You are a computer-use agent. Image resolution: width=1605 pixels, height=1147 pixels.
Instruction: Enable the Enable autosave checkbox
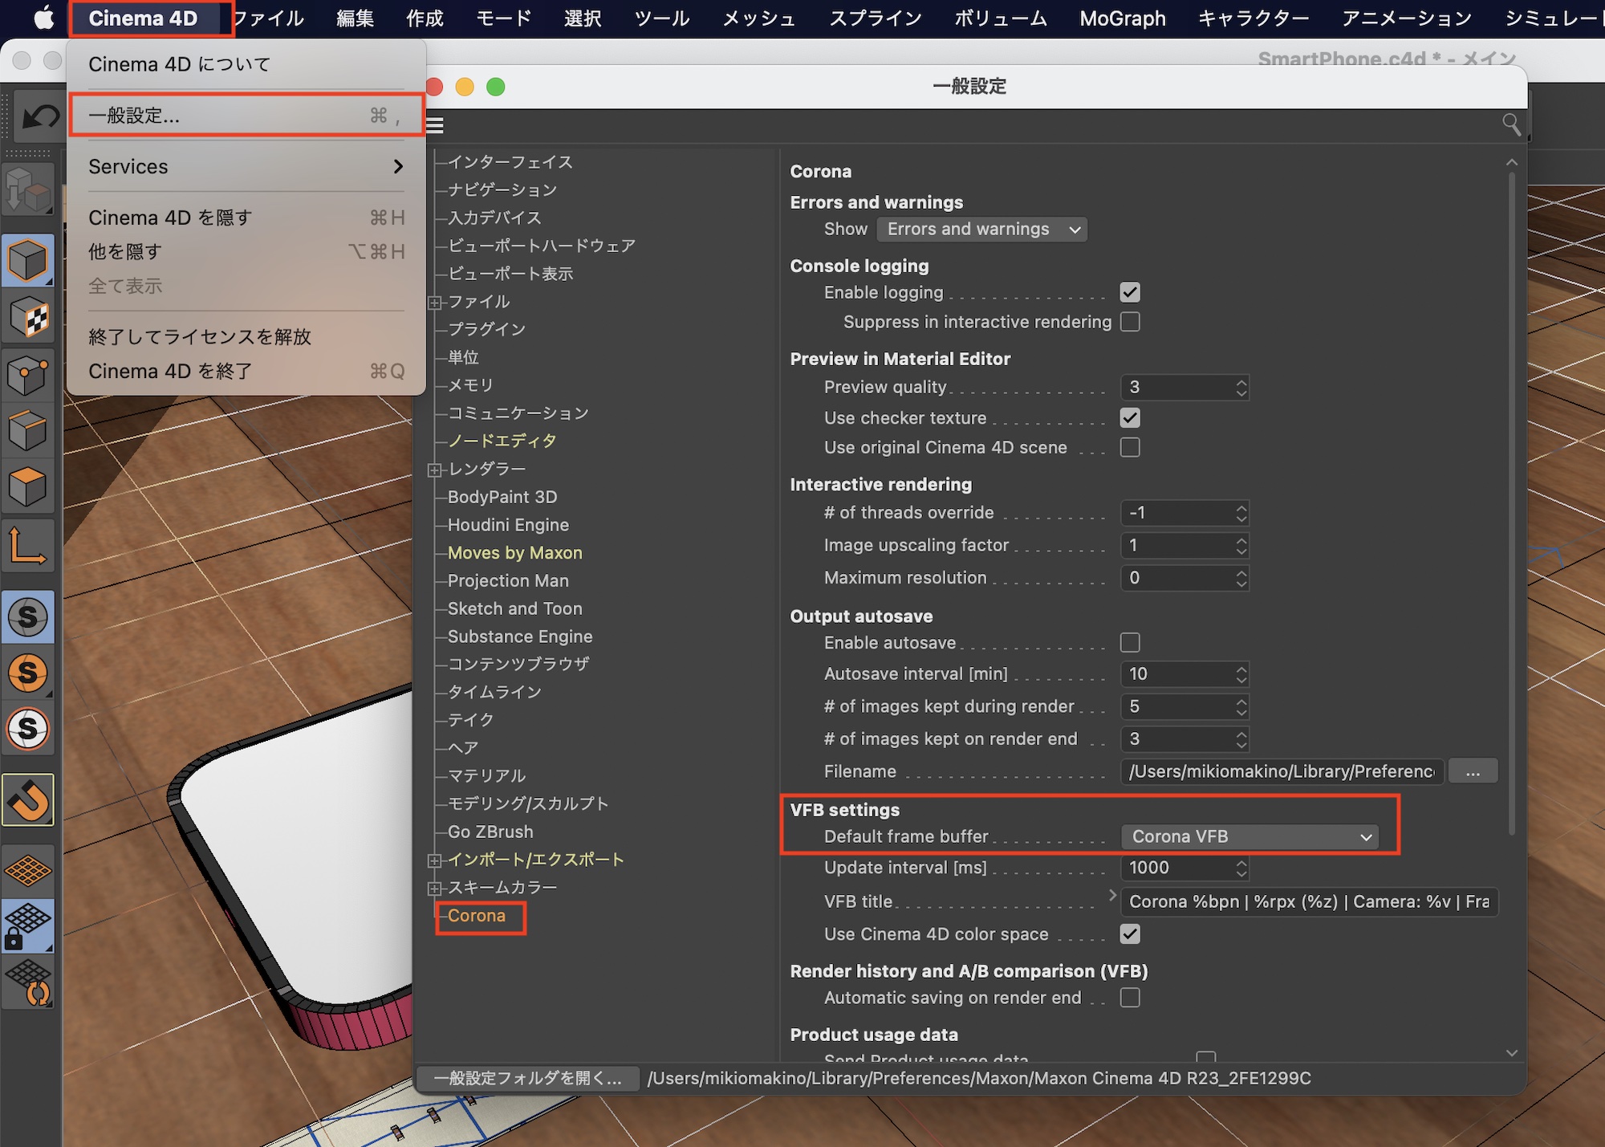(1130, 643)
